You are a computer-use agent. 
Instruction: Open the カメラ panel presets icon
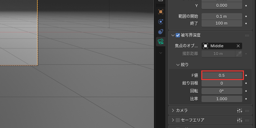point(240,111)
